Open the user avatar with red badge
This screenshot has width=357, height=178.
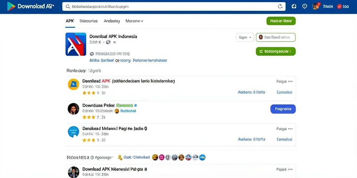316,6
